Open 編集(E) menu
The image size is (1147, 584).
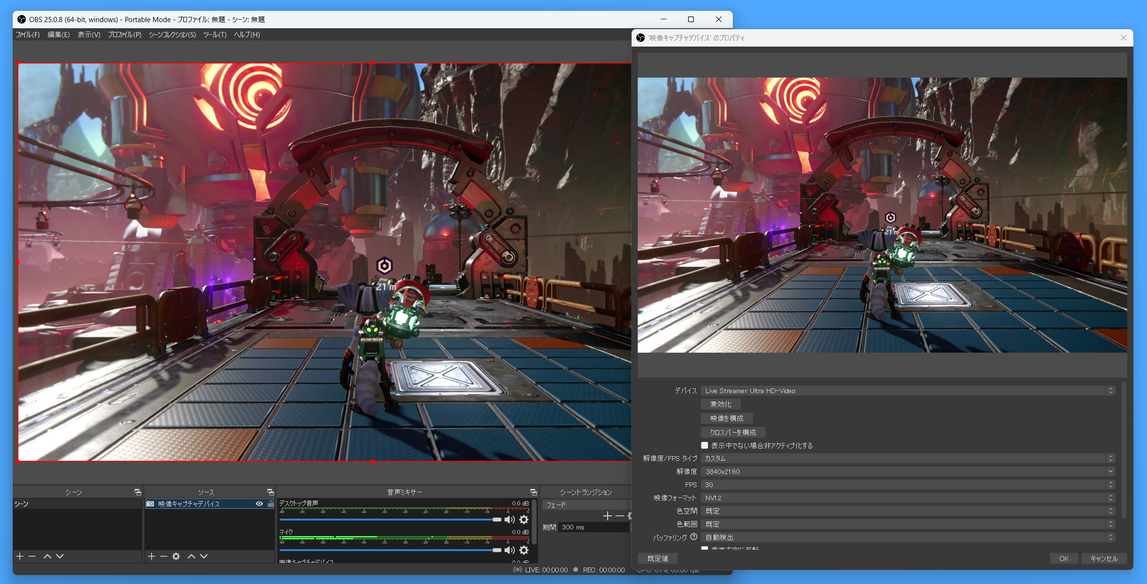(x=58, y=35)
